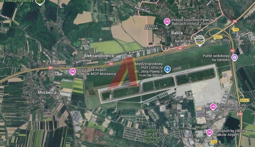Open the HOTEL A4 Airport lodging pin
The width and height of the screenshot is (255, 147).
point(73,72)
